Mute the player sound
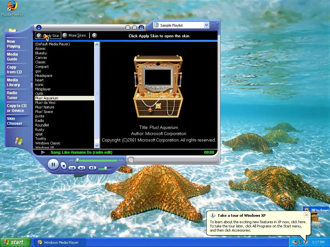 point(92,168)
